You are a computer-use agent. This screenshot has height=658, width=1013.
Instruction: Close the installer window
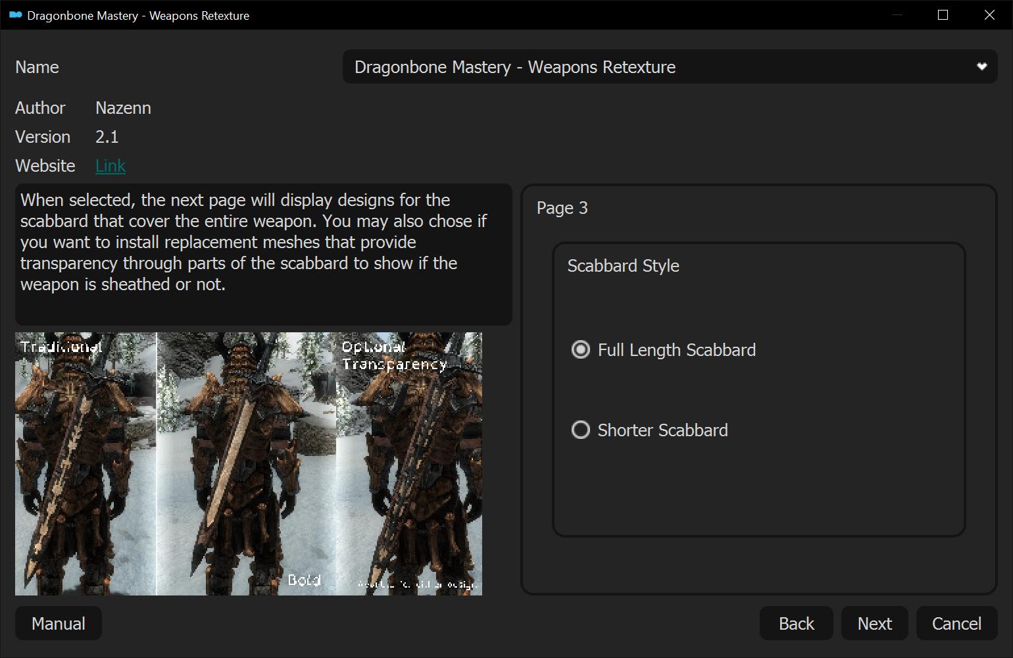coord(989,15)
